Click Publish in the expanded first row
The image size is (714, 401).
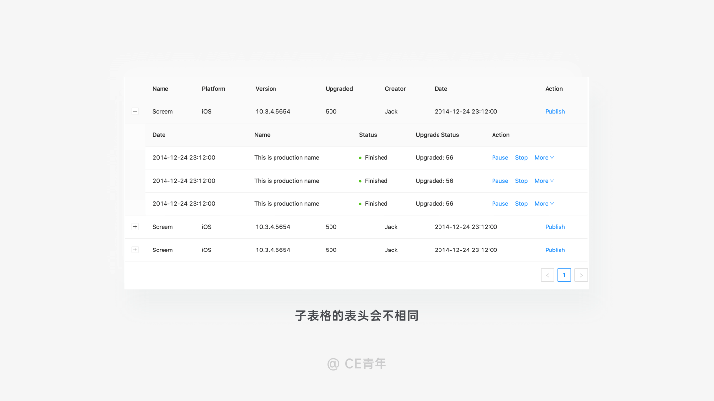[555, 112]
